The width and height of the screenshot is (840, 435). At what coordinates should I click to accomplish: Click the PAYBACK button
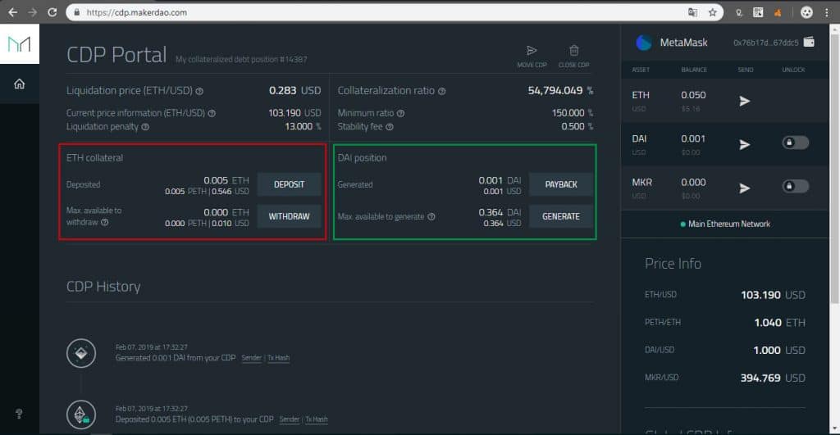click(x=561, y=184)
